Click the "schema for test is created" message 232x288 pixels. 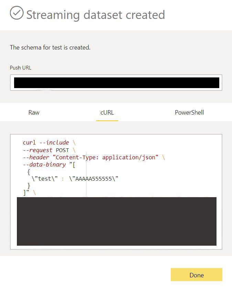click(50, 47)
